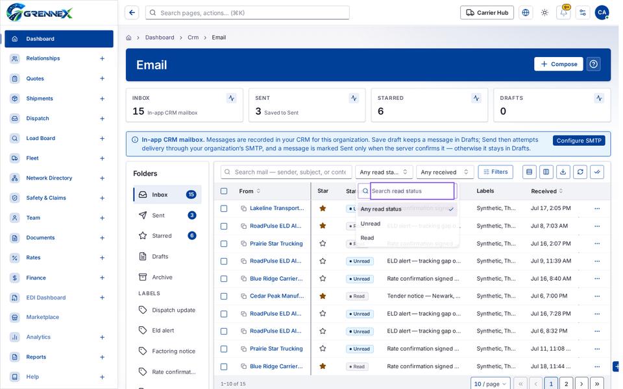Refresh the mail list
The image size is (623, 389).
[580, 172]
